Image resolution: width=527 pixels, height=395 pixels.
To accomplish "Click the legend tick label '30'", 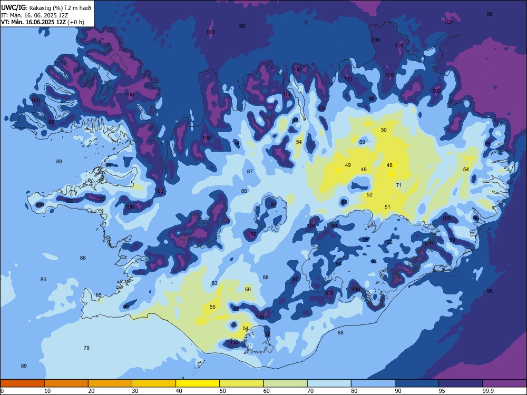I will (135, 391).
